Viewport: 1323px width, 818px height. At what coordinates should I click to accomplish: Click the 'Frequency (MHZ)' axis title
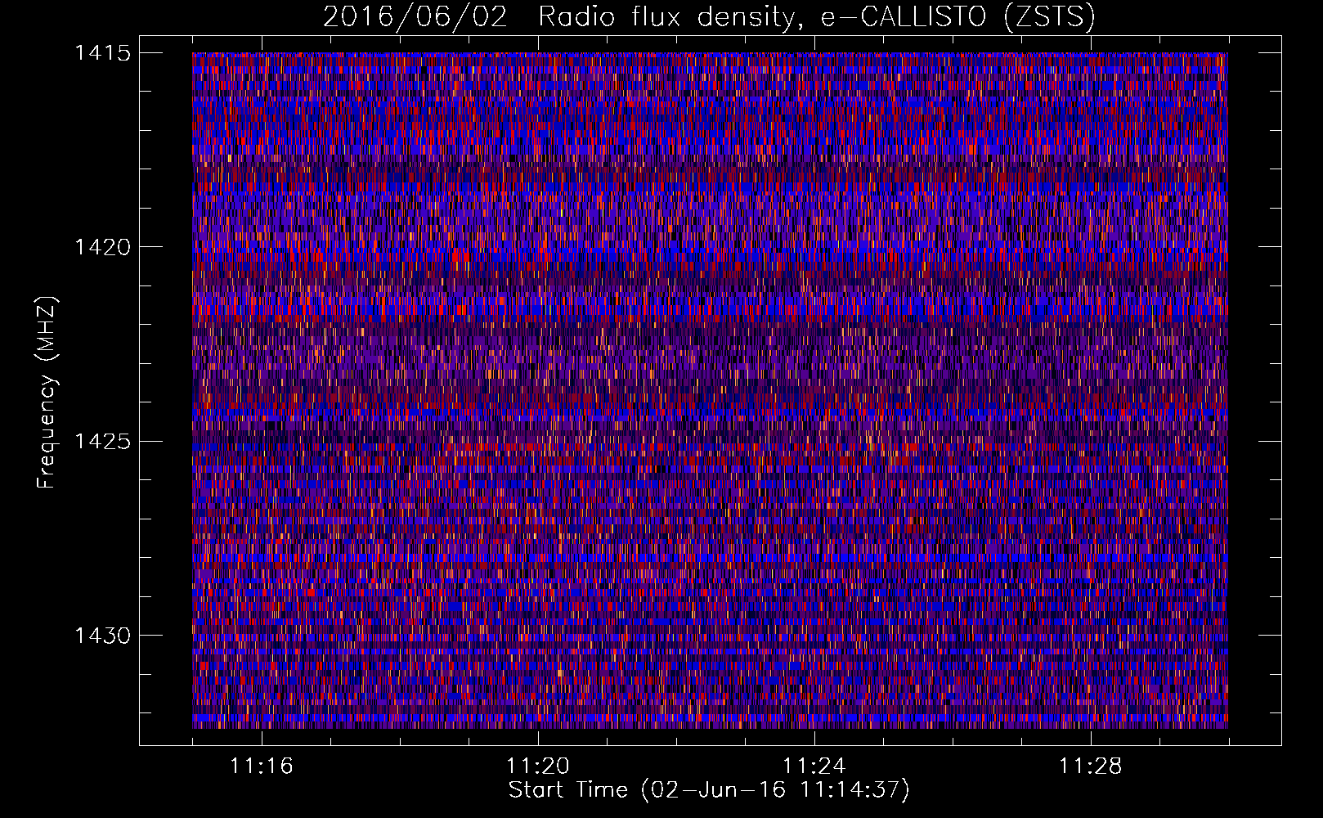pos(47,392)
